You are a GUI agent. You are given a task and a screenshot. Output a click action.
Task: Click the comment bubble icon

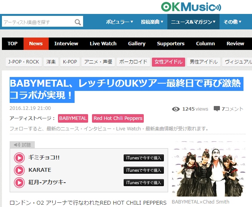(x=217, y=109)
